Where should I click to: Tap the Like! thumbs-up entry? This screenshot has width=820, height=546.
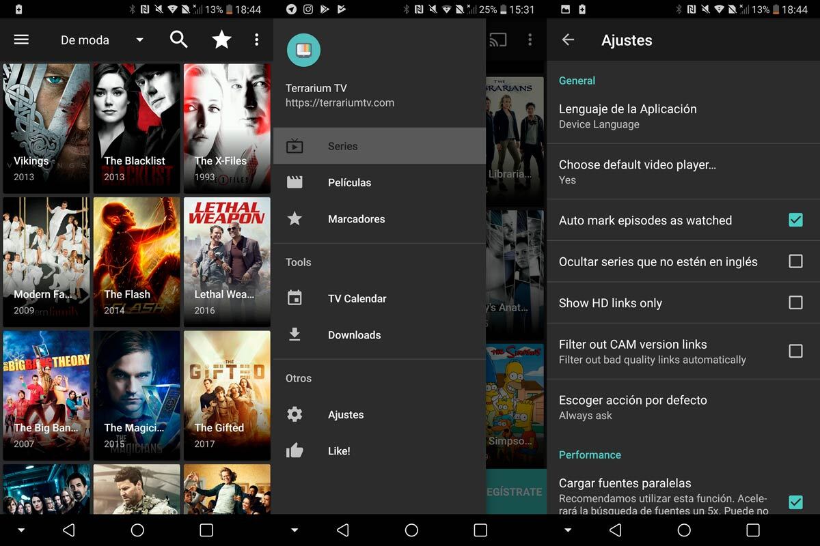[x=339, y=450]
